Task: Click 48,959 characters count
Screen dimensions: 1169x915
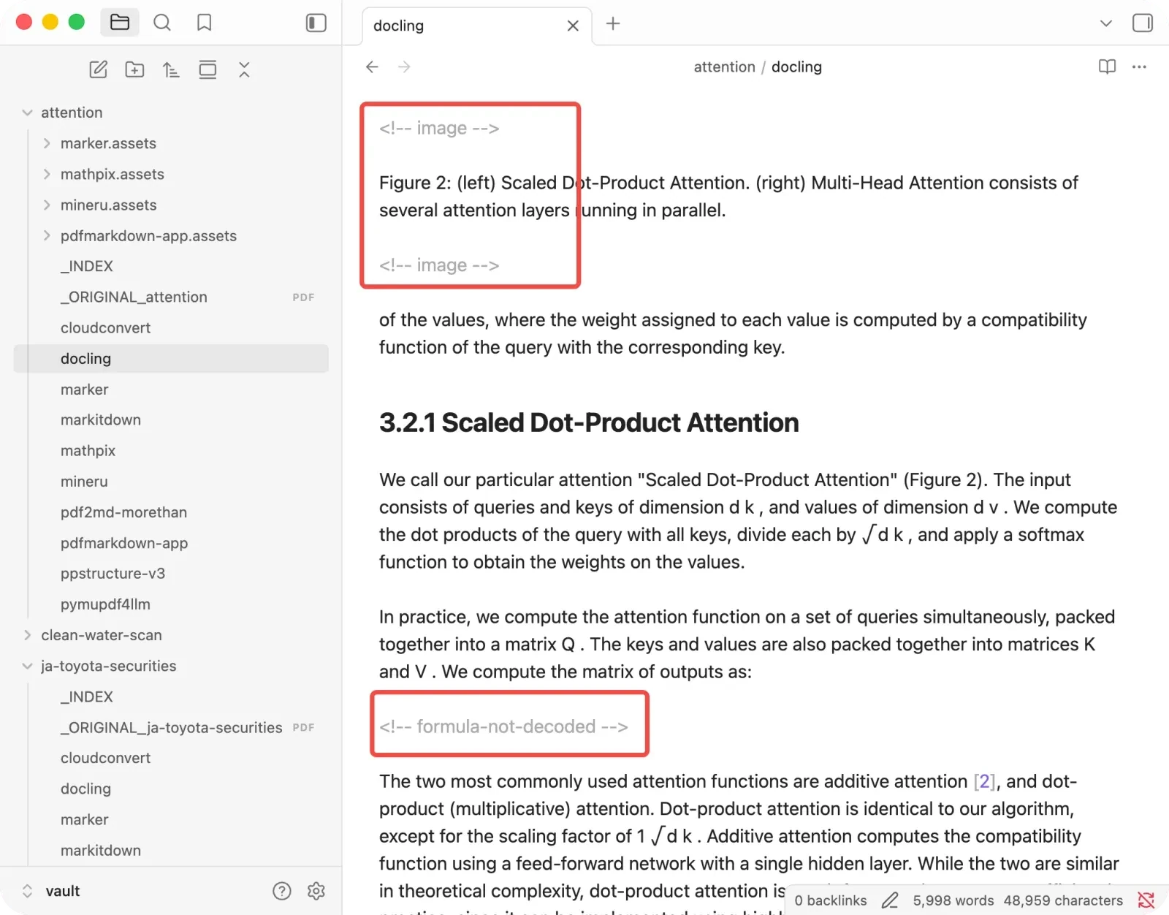Action: pos(1063,900)
